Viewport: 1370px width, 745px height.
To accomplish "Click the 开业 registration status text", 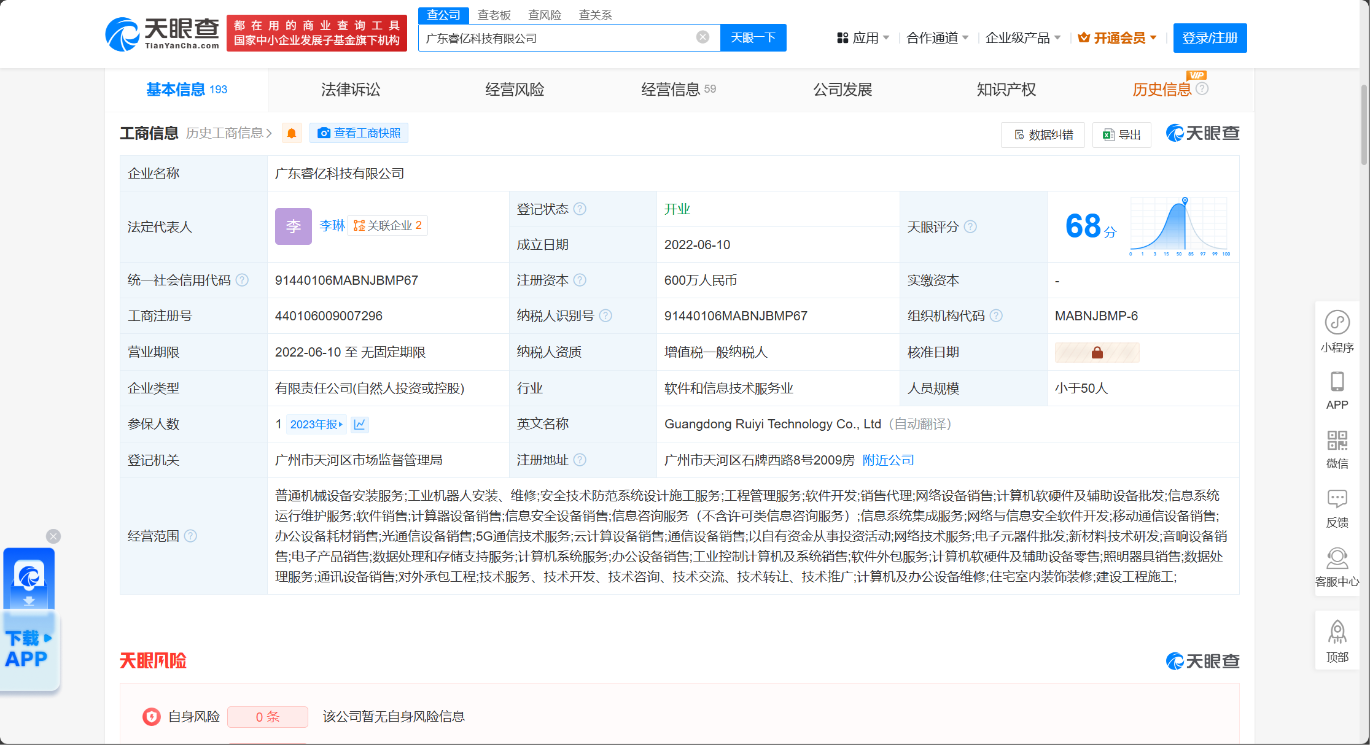I will point(677,209).
